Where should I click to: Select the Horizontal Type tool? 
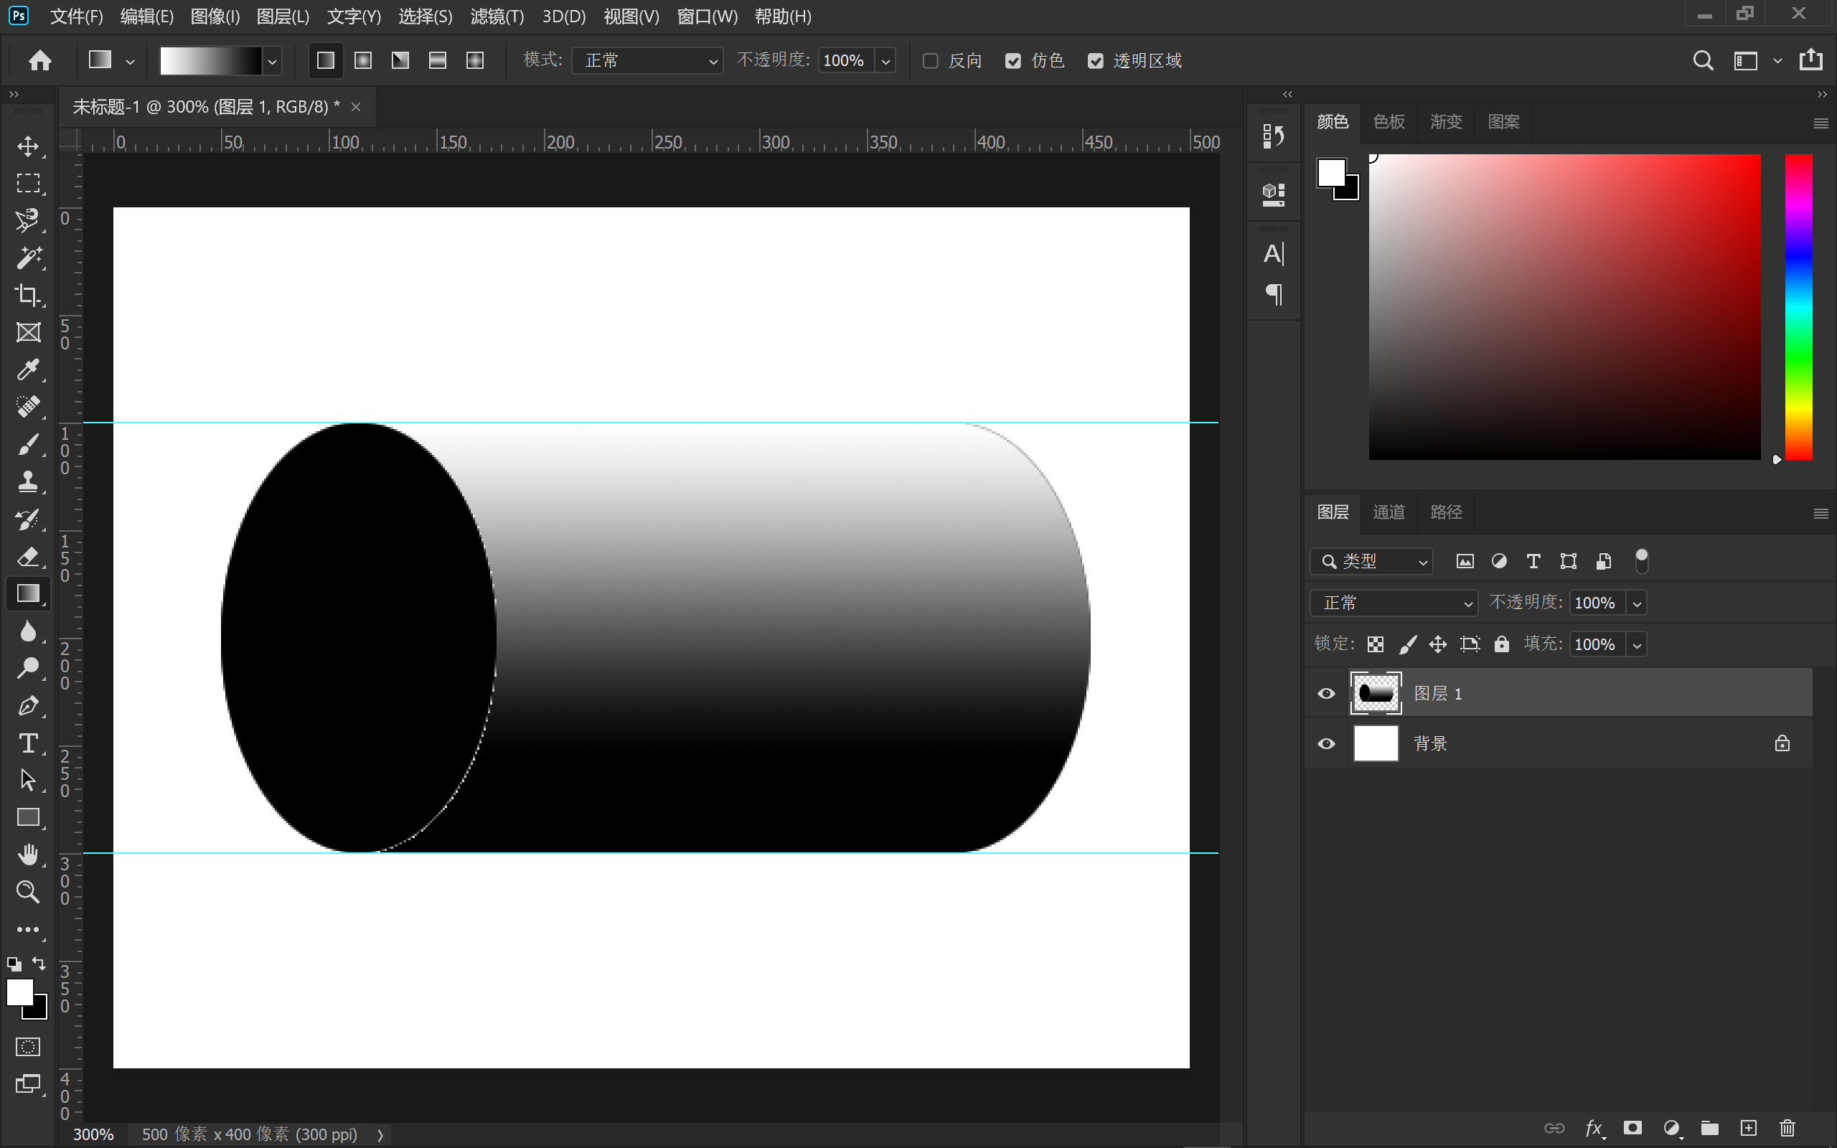click(28, 743)
